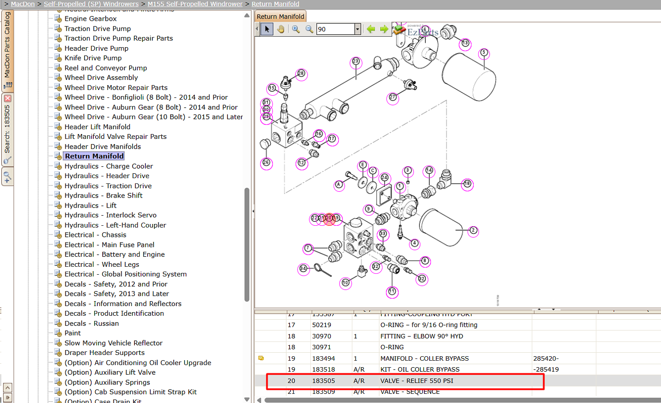The width and height of the screenshot is (661, 403).
Task: Select Hydraulics - Brake Shift
Action: [x=104, y=195]
